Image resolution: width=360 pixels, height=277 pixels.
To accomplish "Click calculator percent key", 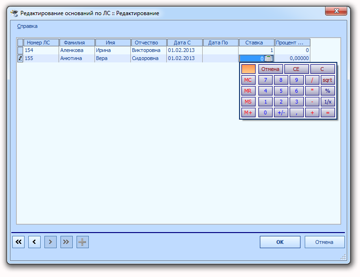I will [327, 91].
